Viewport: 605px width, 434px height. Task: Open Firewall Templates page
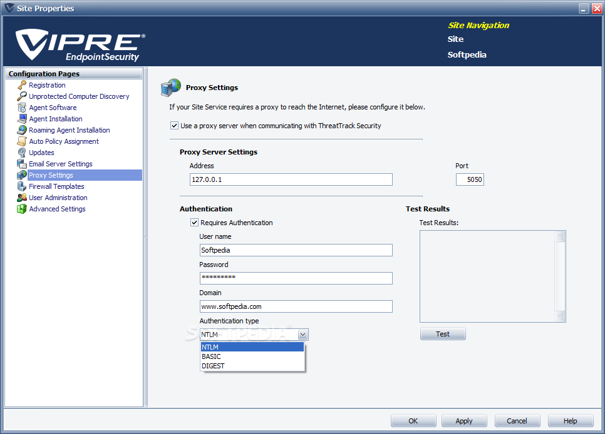[57, 186]
